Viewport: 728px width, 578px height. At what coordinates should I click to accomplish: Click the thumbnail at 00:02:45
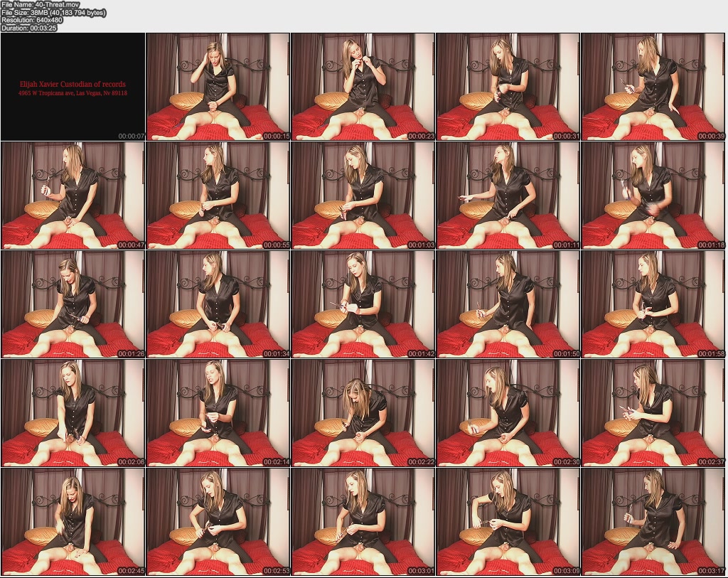pyautogui.click(x=73, y=522)
